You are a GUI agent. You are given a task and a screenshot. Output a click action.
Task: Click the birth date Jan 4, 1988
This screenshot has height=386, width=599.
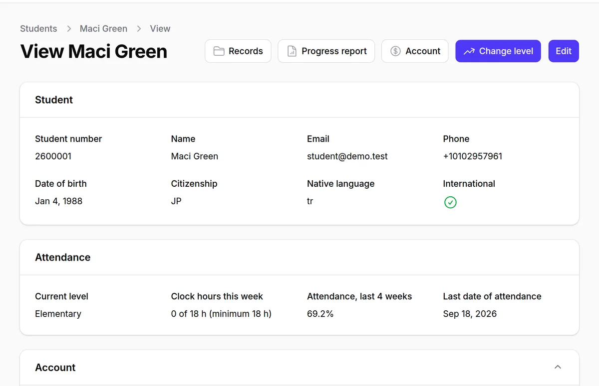coord(59,201)
